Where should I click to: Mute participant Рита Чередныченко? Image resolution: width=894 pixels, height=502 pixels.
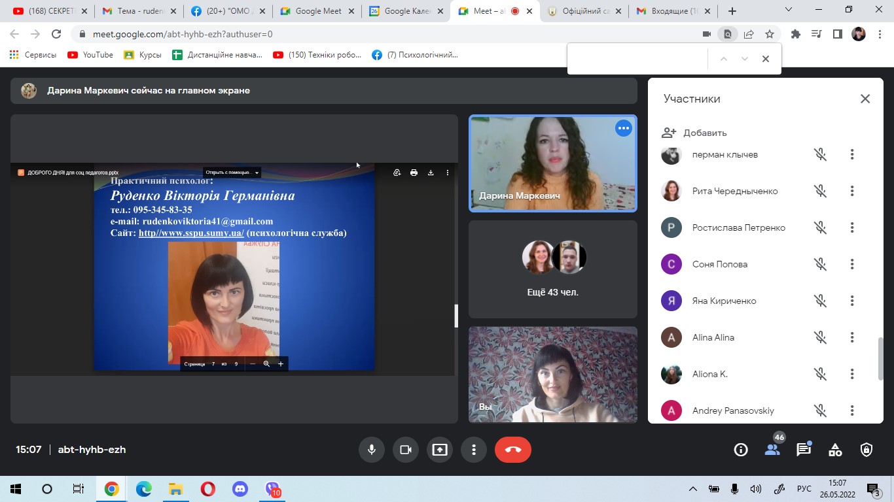(821, 191)
